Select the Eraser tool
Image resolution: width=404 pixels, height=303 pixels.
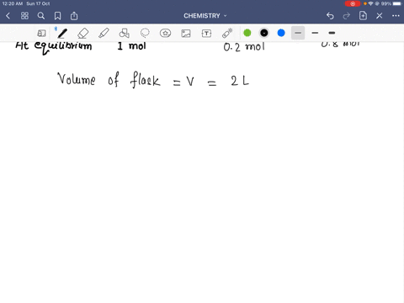point(83,33)
